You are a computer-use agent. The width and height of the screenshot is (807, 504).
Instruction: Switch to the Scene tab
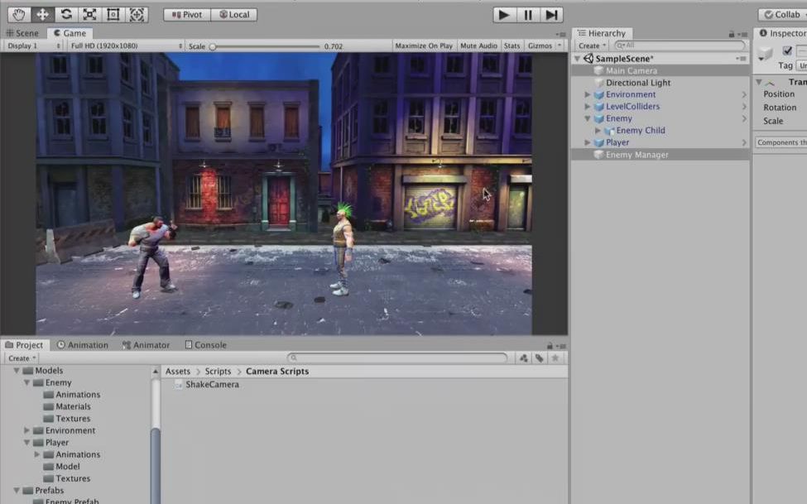22,32
